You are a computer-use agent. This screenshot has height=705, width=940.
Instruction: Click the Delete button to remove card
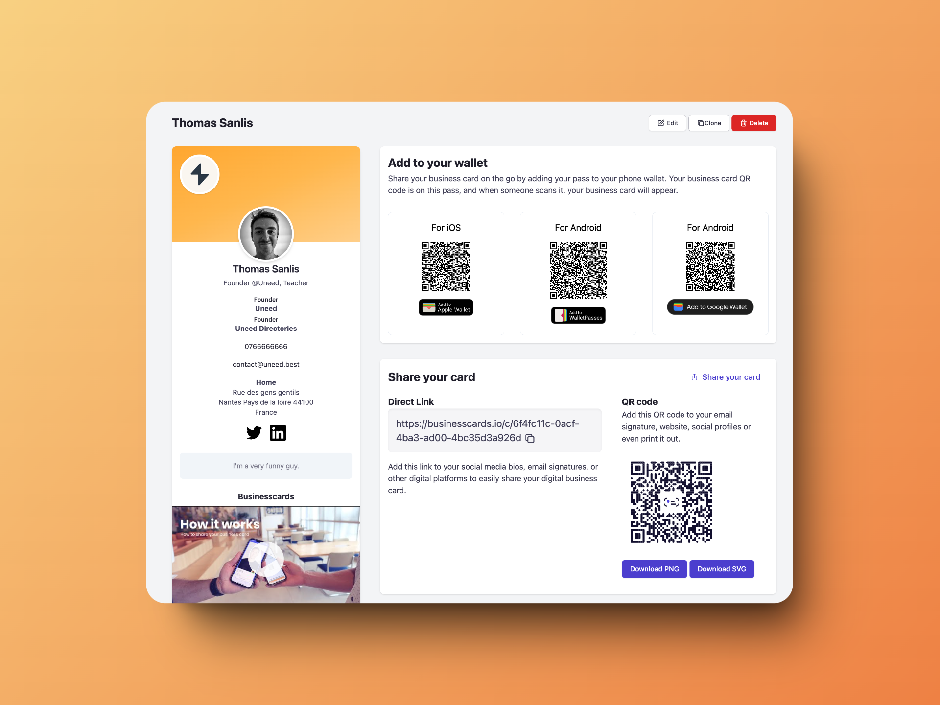pyautogui.click(x=754, y=123)
